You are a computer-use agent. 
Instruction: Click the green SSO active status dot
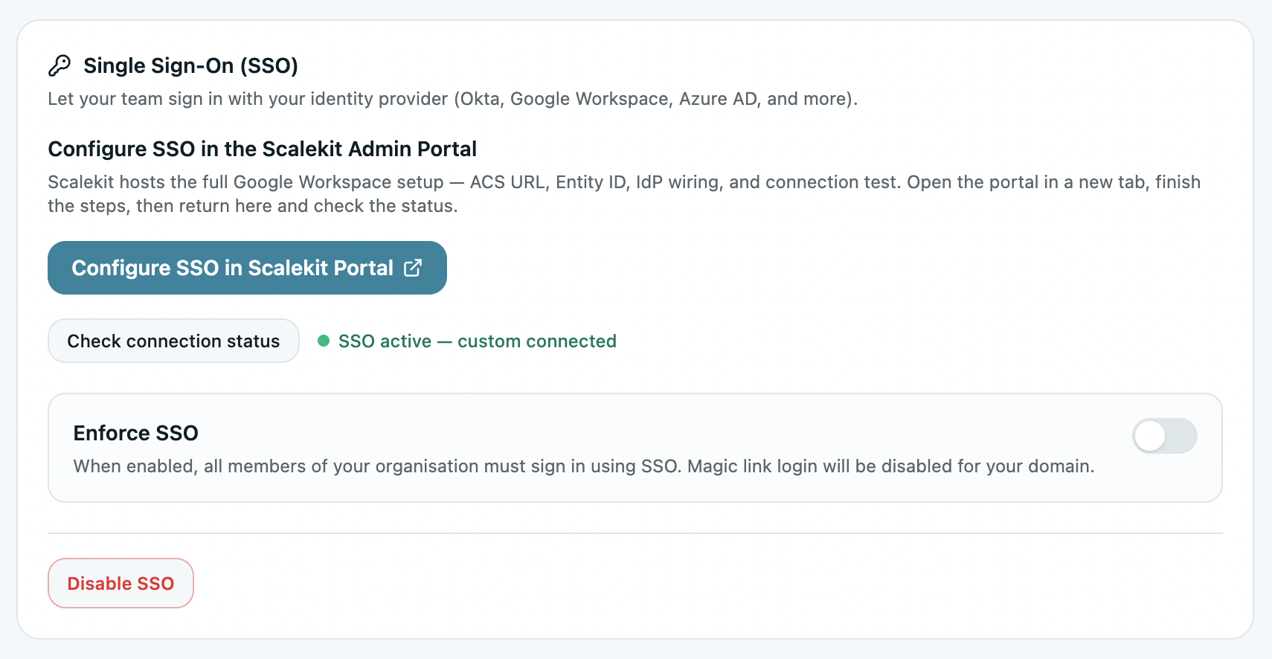pyautogui.click(x=324, y=341)
